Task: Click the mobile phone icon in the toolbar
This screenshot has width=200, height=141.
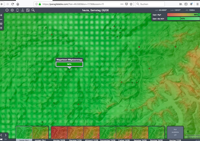Action: [x=17, y=10]
